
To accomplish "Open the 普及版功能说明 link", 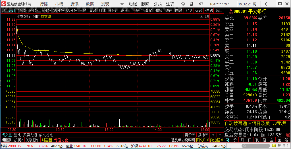I will (183, 140).
